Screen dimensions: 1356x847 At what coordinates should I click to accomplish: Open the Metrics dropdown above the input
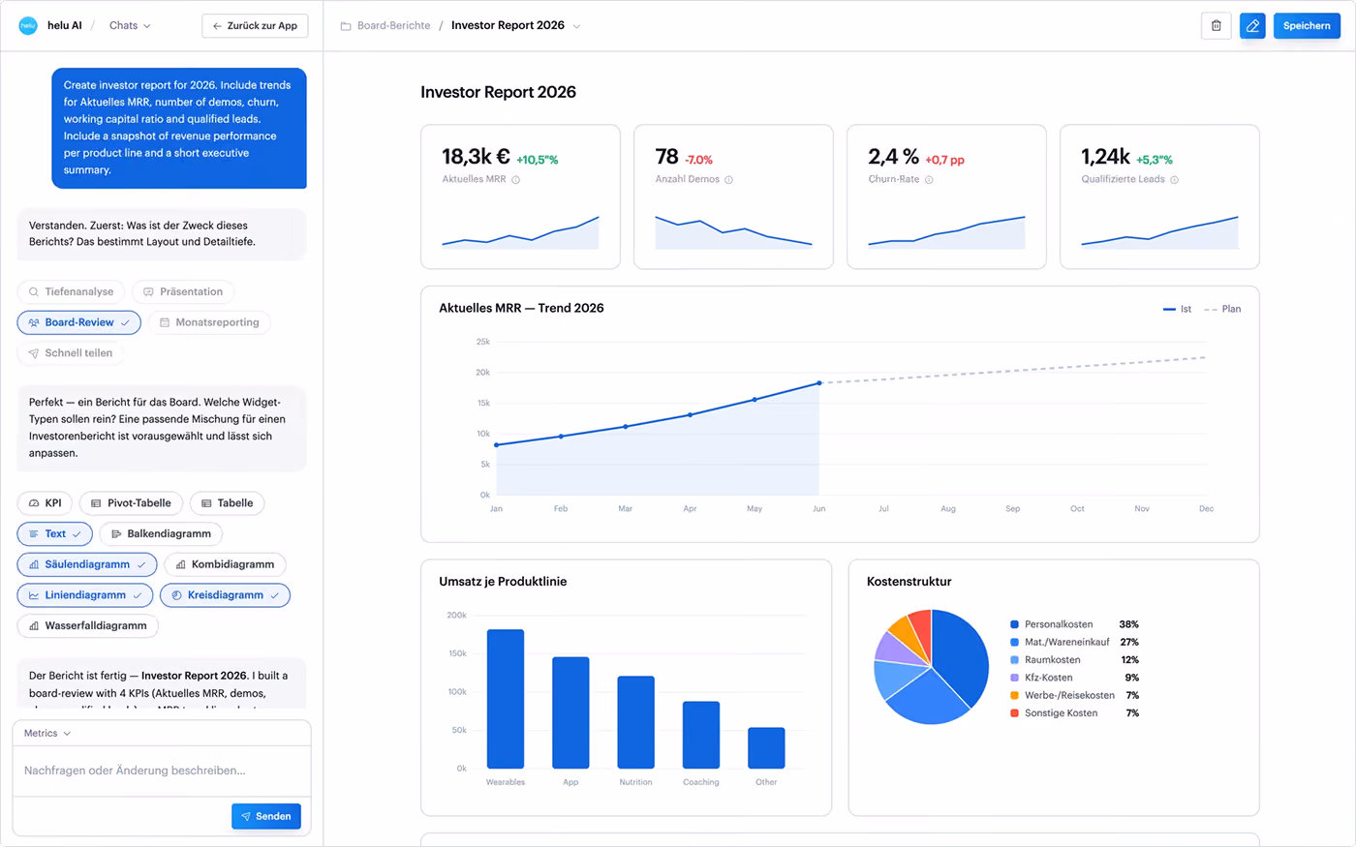click(x=46, y=734)
